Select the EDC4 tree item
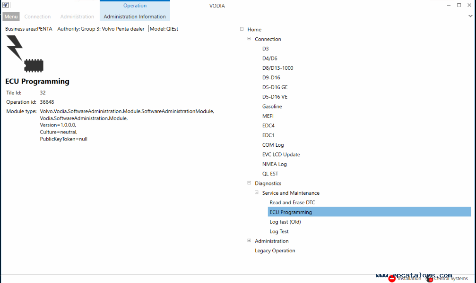This screenshot has width=476, height=283. (x=268, y=125)
